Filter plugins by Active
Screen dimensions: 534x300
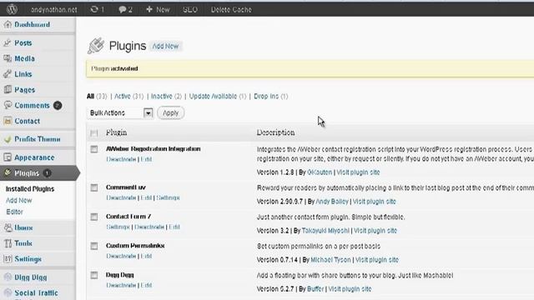(x=123, y=97)
